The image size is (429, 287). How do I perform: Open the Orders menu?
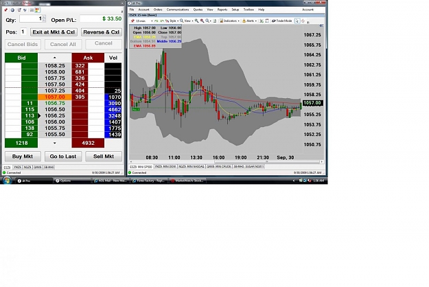coord(158,10)
